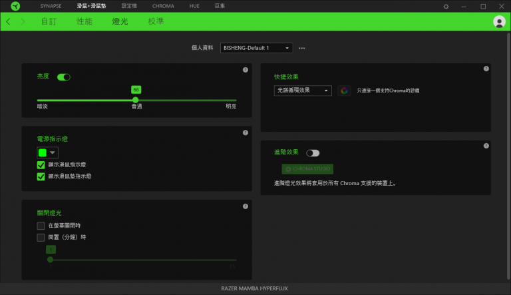This screenshot has height=295, width=511.
Task: Expand power indicator color dropdown arrow
Action: pyautogui.click(x=53, y=152)
